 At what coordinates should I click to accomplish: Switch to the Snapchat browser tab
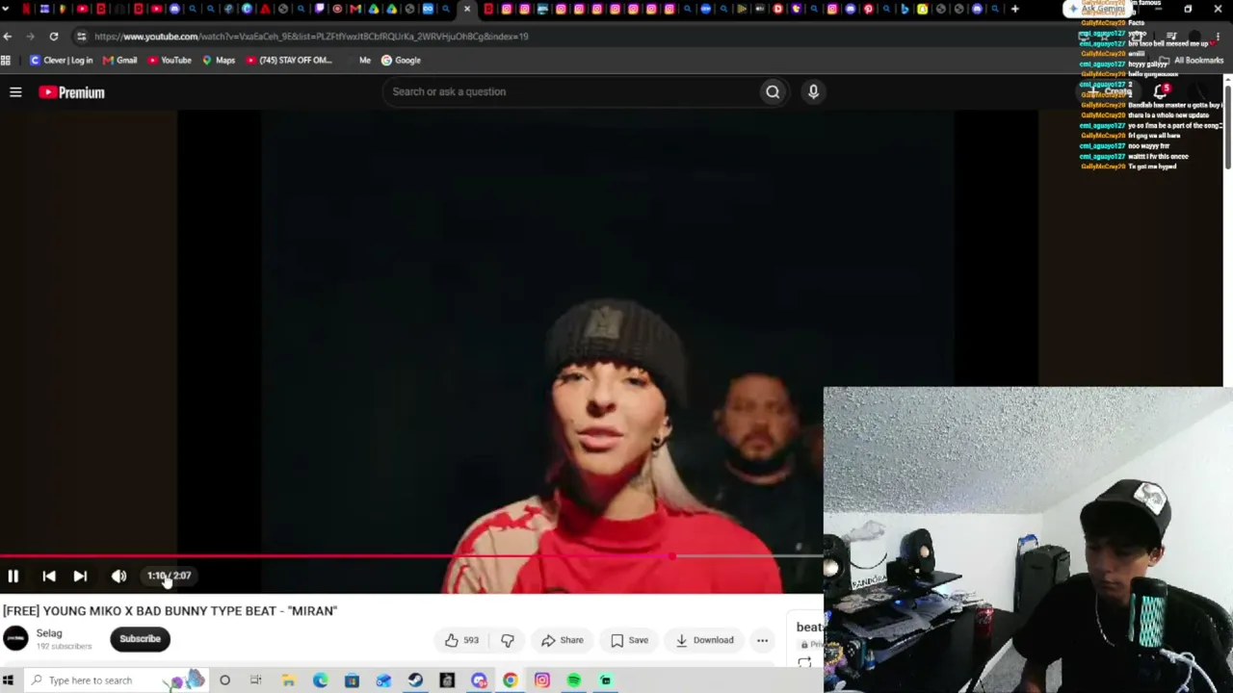[923, 9]
